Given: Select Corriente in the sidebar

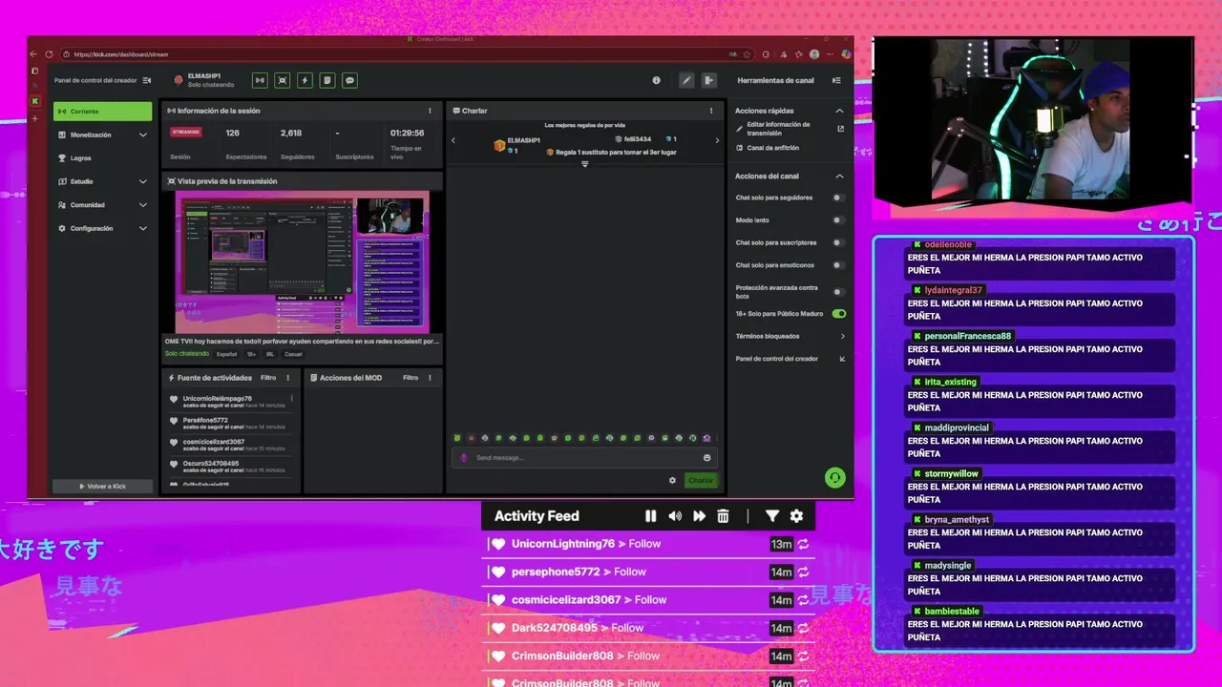Looking at the screenshot, I should click(102, 112).
